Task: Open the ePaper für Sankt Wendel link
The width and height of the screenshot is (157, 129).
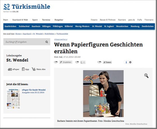Action: point(34,90)
